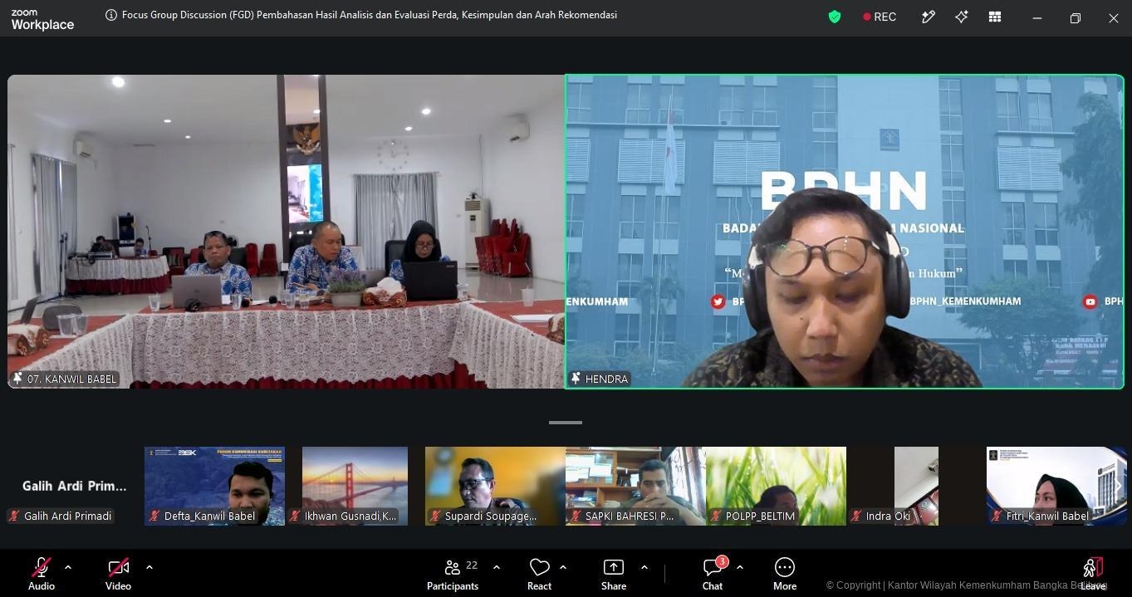Screen dimensions: 1132x597
Task: Click muted mic icon on Supardi Soupage
Action: pos(435,516)
